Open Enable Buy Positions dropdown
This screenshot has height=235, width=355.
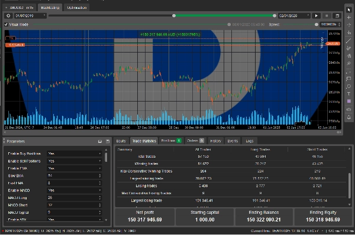[x=75, y=154]
